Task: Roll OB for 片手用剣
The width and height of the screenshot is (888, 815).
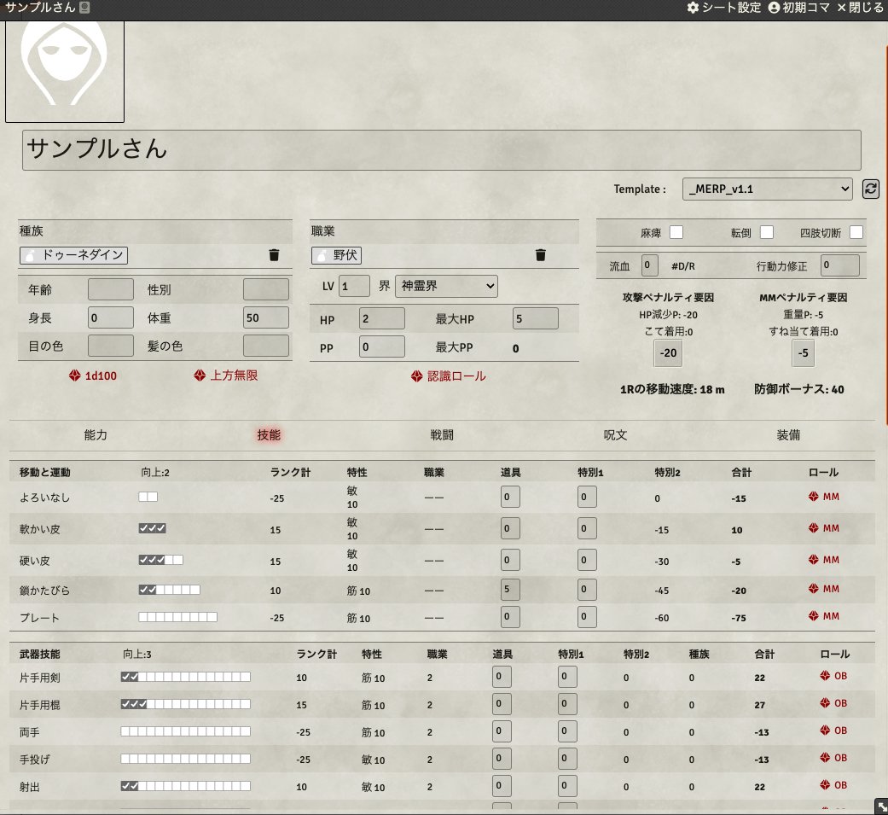Action: (x=833, y=676)
